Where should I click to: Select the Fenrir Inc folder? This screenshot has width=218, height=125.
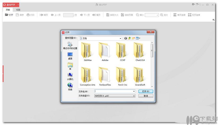123,76
